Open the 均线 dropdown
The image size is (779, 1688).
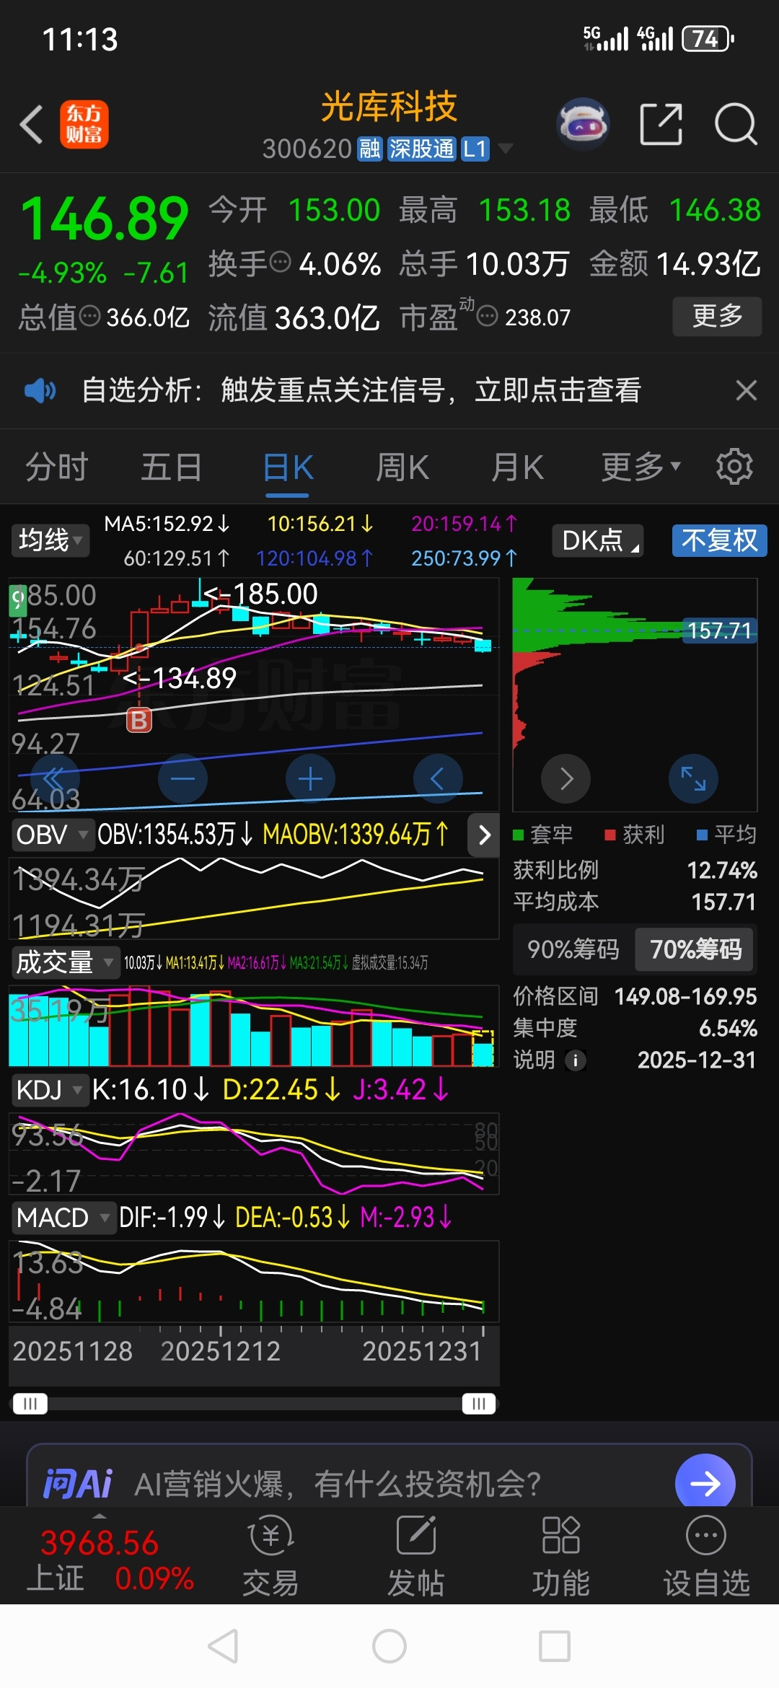[x=50, y=540]
